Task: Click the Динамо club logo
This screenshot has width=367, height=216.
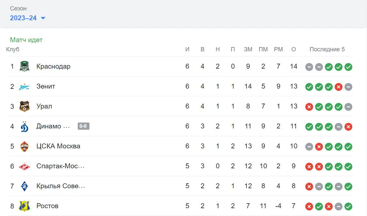Action: (24, 126)
